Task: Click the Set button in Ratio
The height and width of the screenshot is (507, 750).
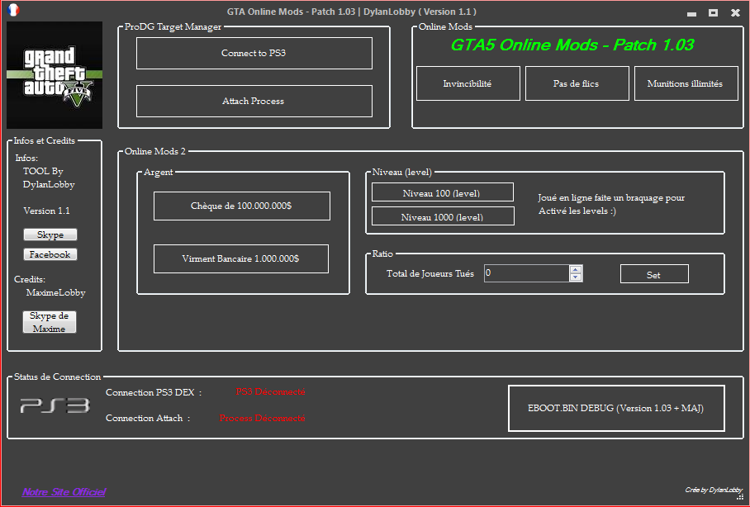Action: click(654, 274)
